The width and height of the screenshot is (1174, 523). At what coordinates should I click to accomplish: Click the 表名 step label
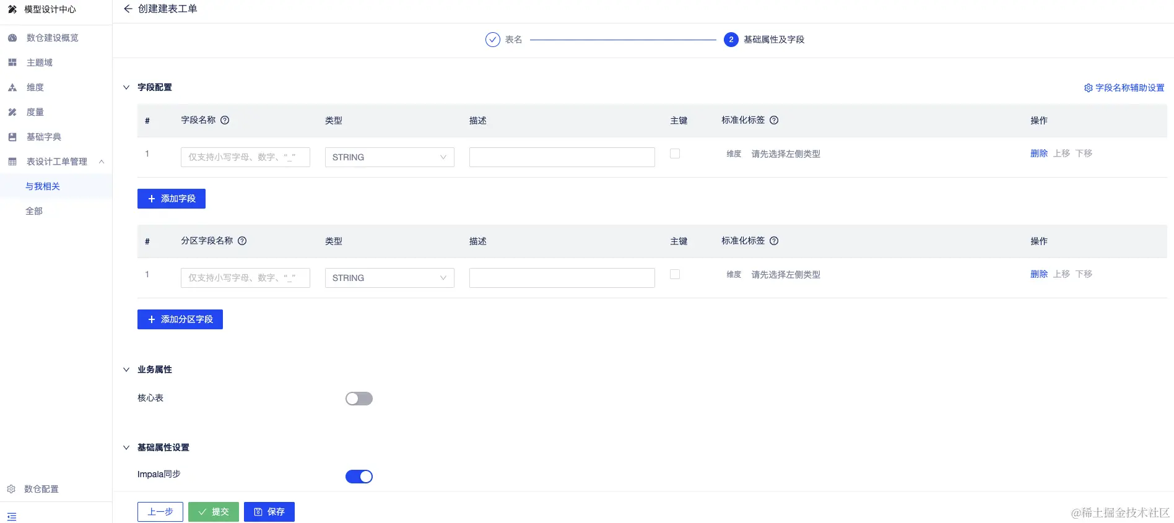pos(513,40)
